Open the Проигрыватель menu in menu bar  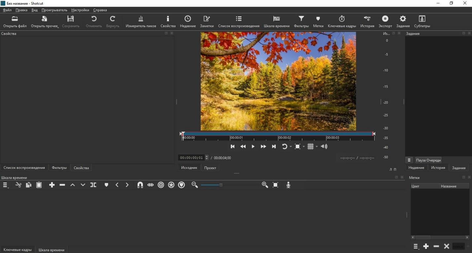(54, 10)
